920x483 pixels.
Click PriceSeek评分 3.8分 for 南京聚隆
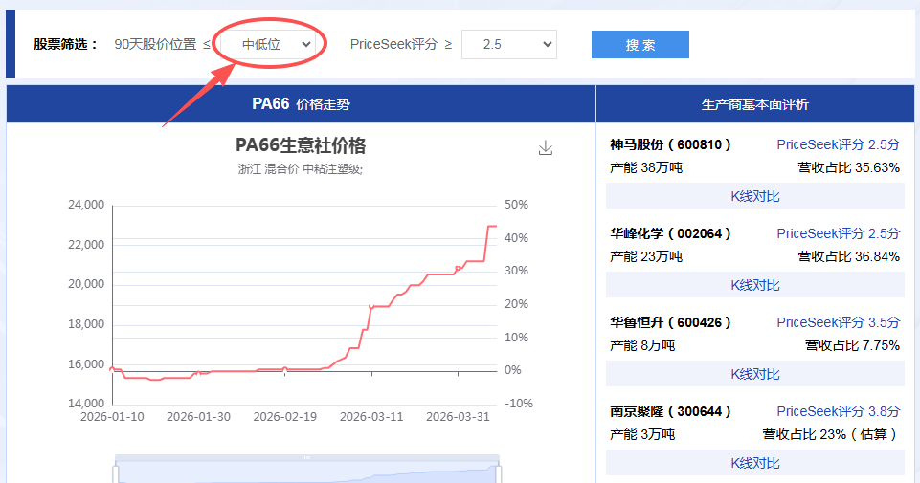pyautogui.click(x=838, y=411)
